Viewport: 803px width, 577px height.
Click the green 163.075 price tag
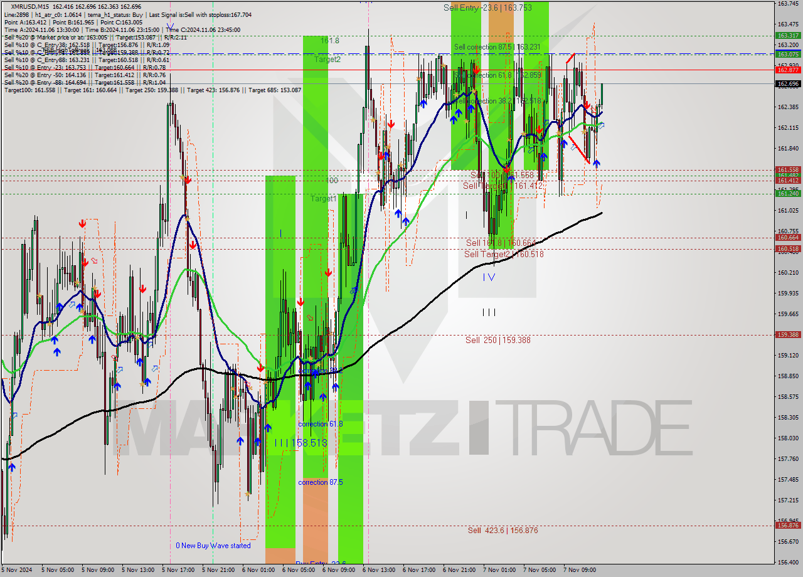click(x=788, y=54)
